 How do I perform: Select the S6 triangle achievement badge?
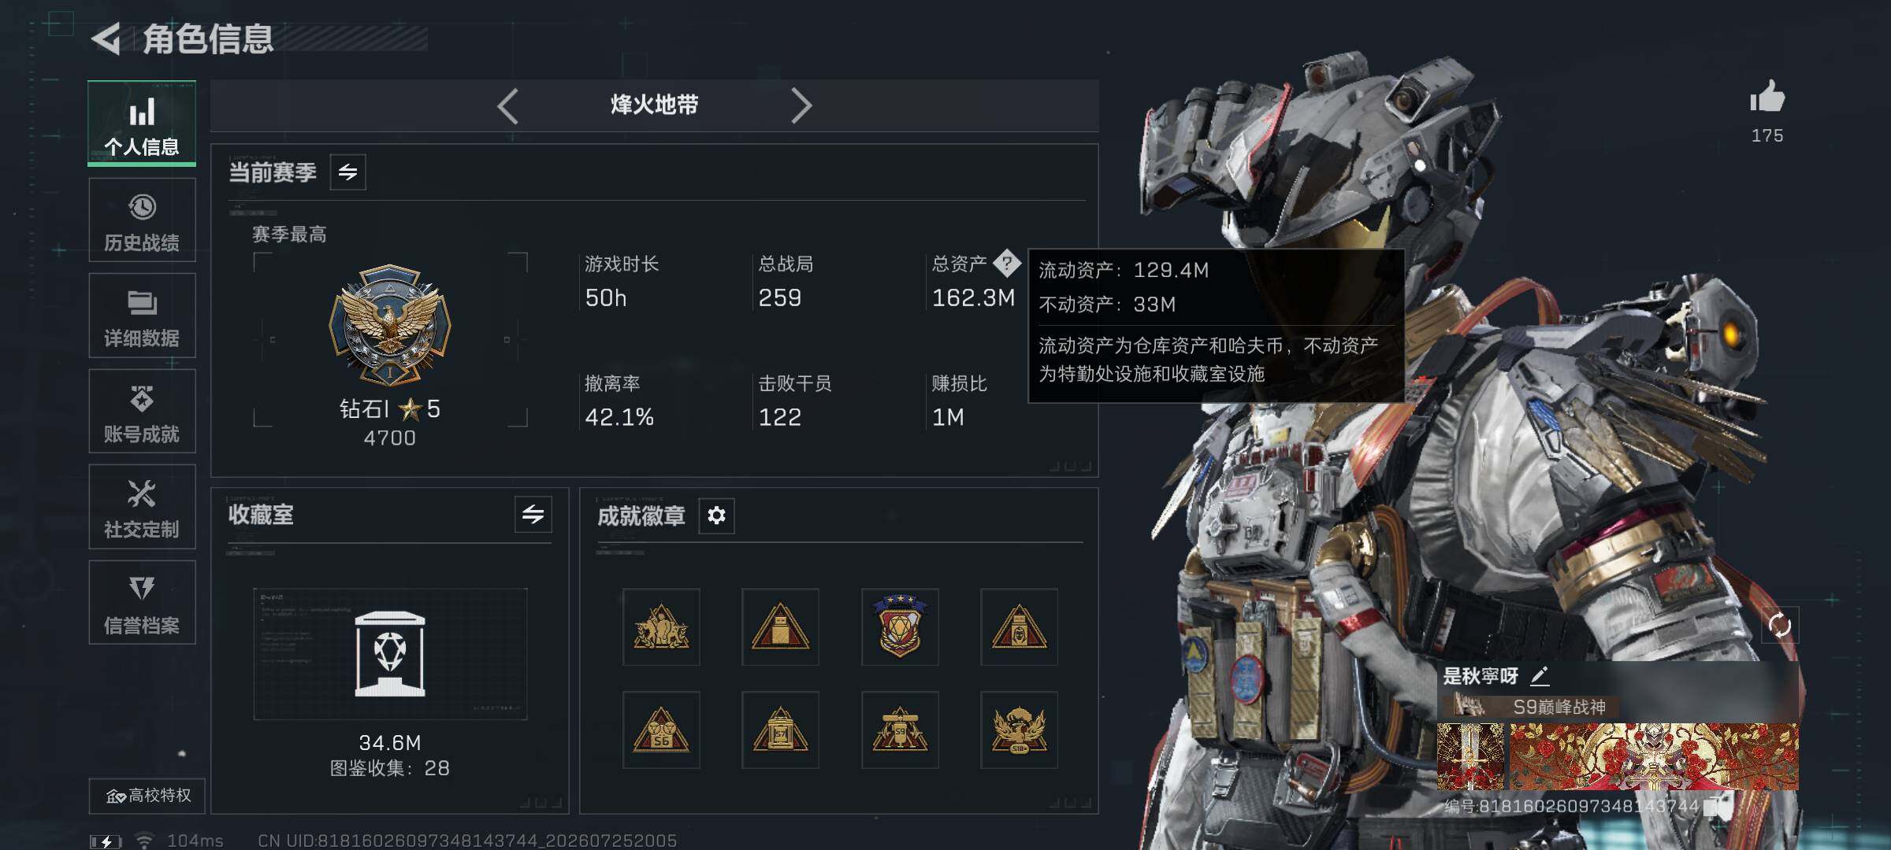click(661, 730)
